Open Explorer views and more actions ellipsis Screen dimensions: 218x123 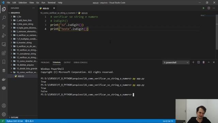33,8
